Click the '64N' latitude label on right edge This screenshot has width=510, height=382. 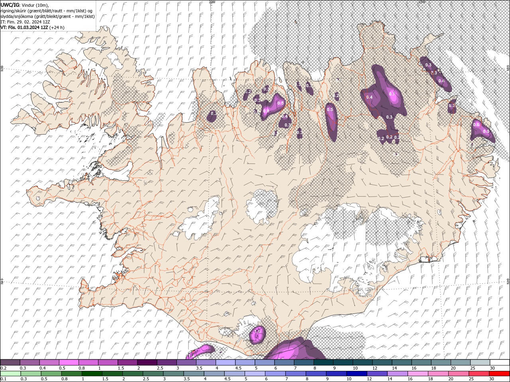coord(508,281)
